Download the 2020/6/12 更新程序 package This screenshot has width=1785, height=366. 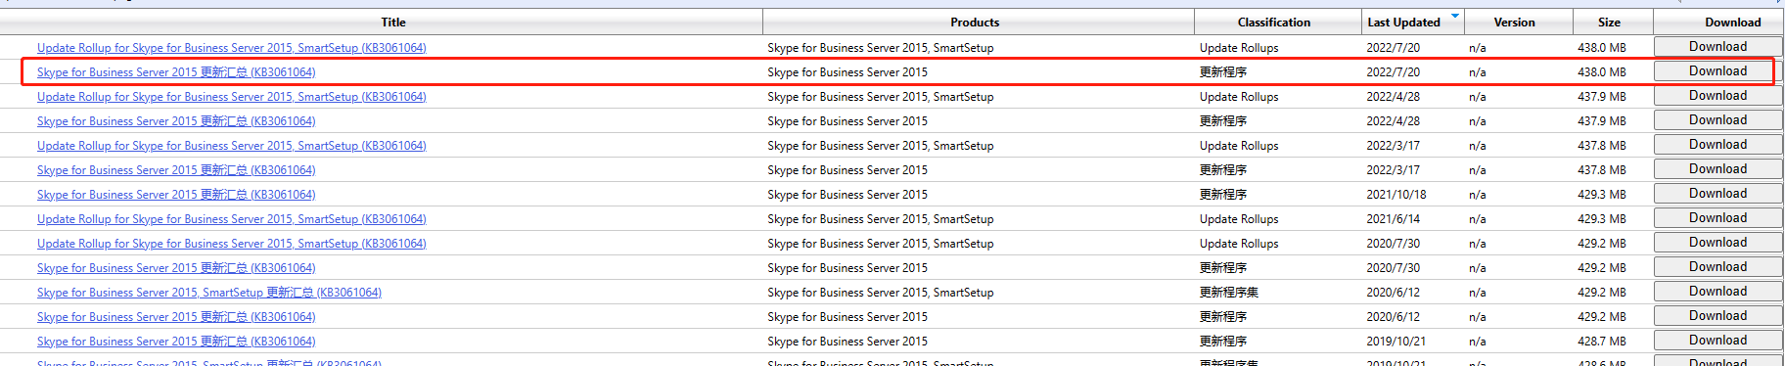[x=1717, y=315]
